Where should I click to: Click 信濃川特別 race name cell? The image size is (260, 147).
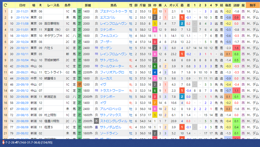53,121
